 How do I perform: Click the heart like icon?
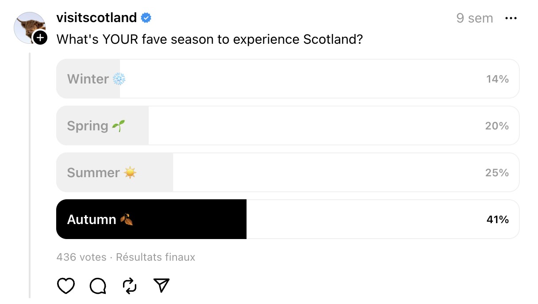66,286
